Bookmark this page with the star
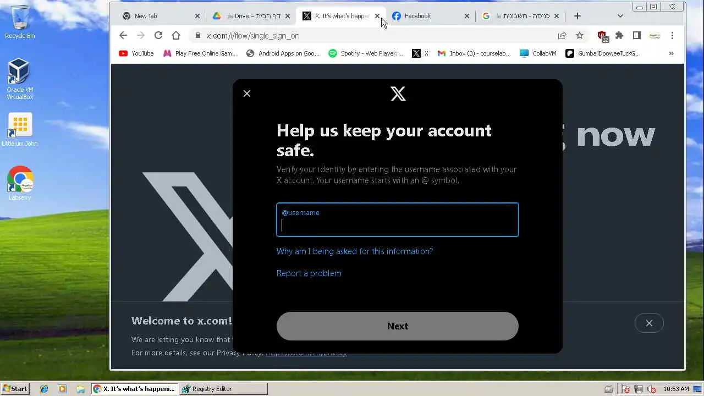Screen dimensions: 704x396 (x=580, y=35)
